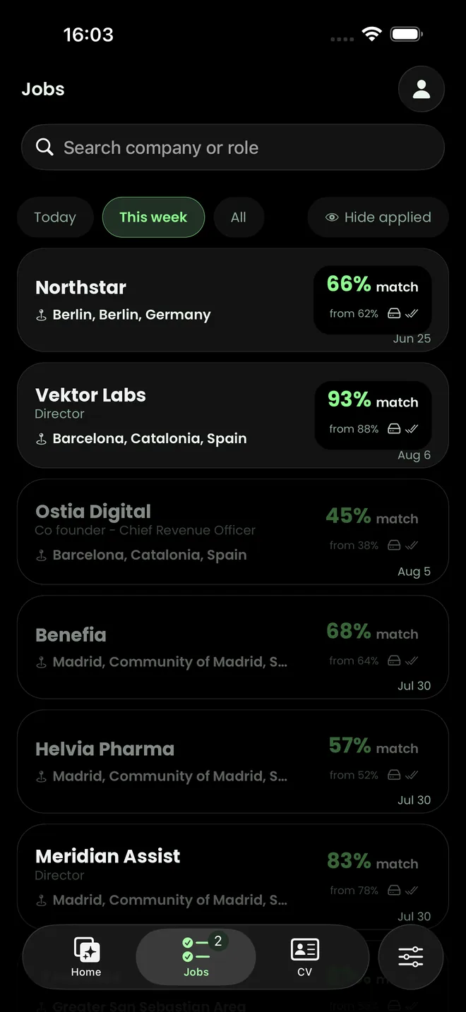
Task: Go to Home tab icon
Action: point(87,949)
